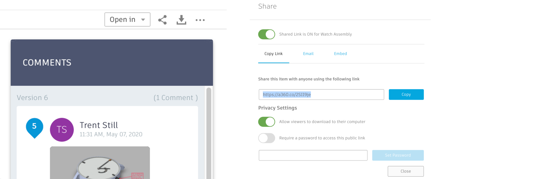Click the share icon in toolbar
Viewport: 549px width, 179px height.
point(162,20)
